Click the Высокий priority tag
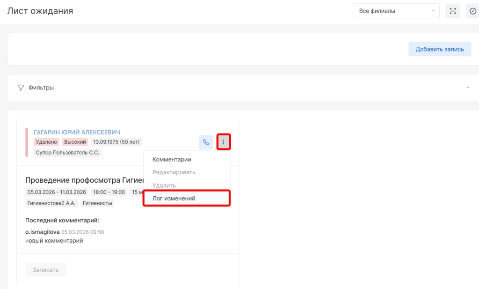Screen dimensions: 479x289 [x=75, y=142]
